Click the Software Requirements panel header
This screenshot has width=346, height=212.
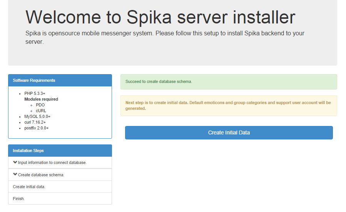[x=60, y=80]
